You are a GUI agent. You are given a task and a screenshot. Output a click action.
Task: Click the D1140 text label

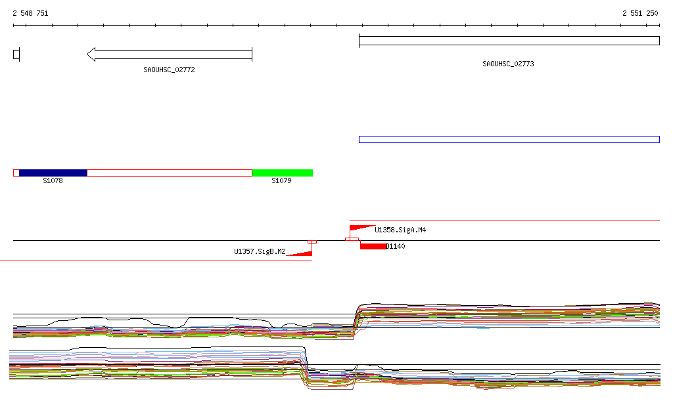pyautogui.click(x=396, y=247)
